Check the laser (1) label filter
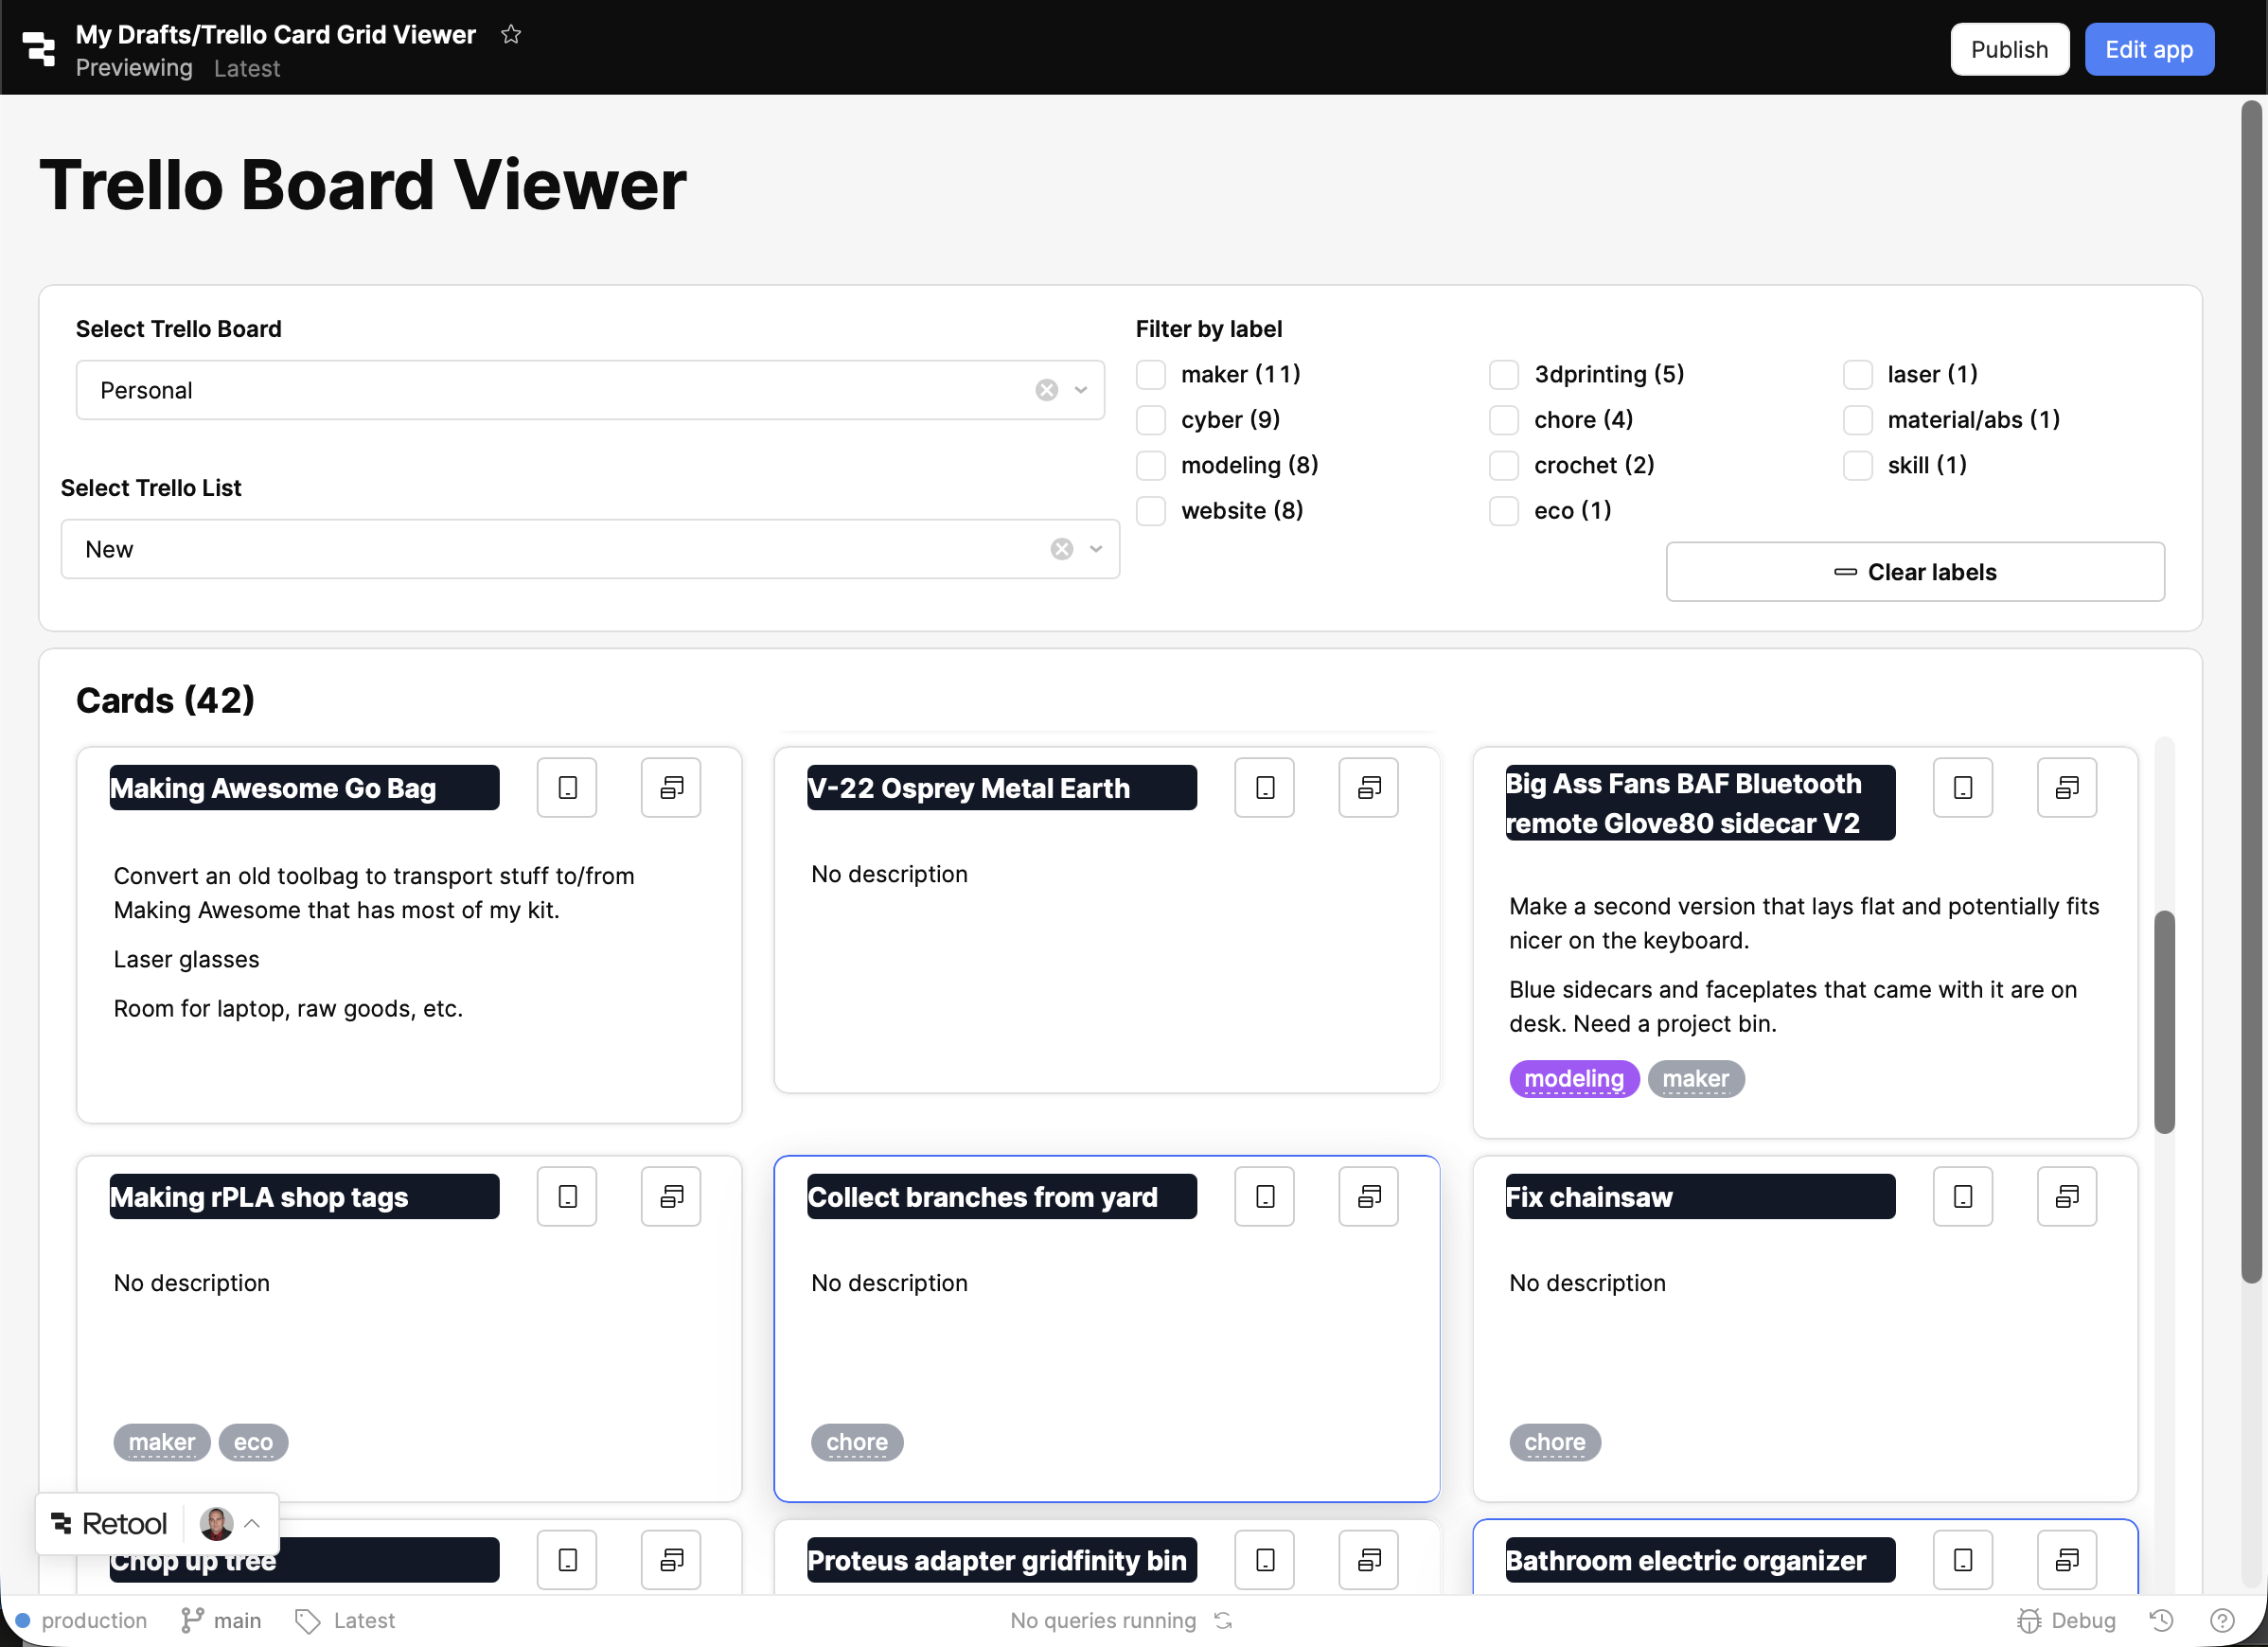Viewport: 2268px width, 1647px height. pyautogui.click(x=1858, y=375)
